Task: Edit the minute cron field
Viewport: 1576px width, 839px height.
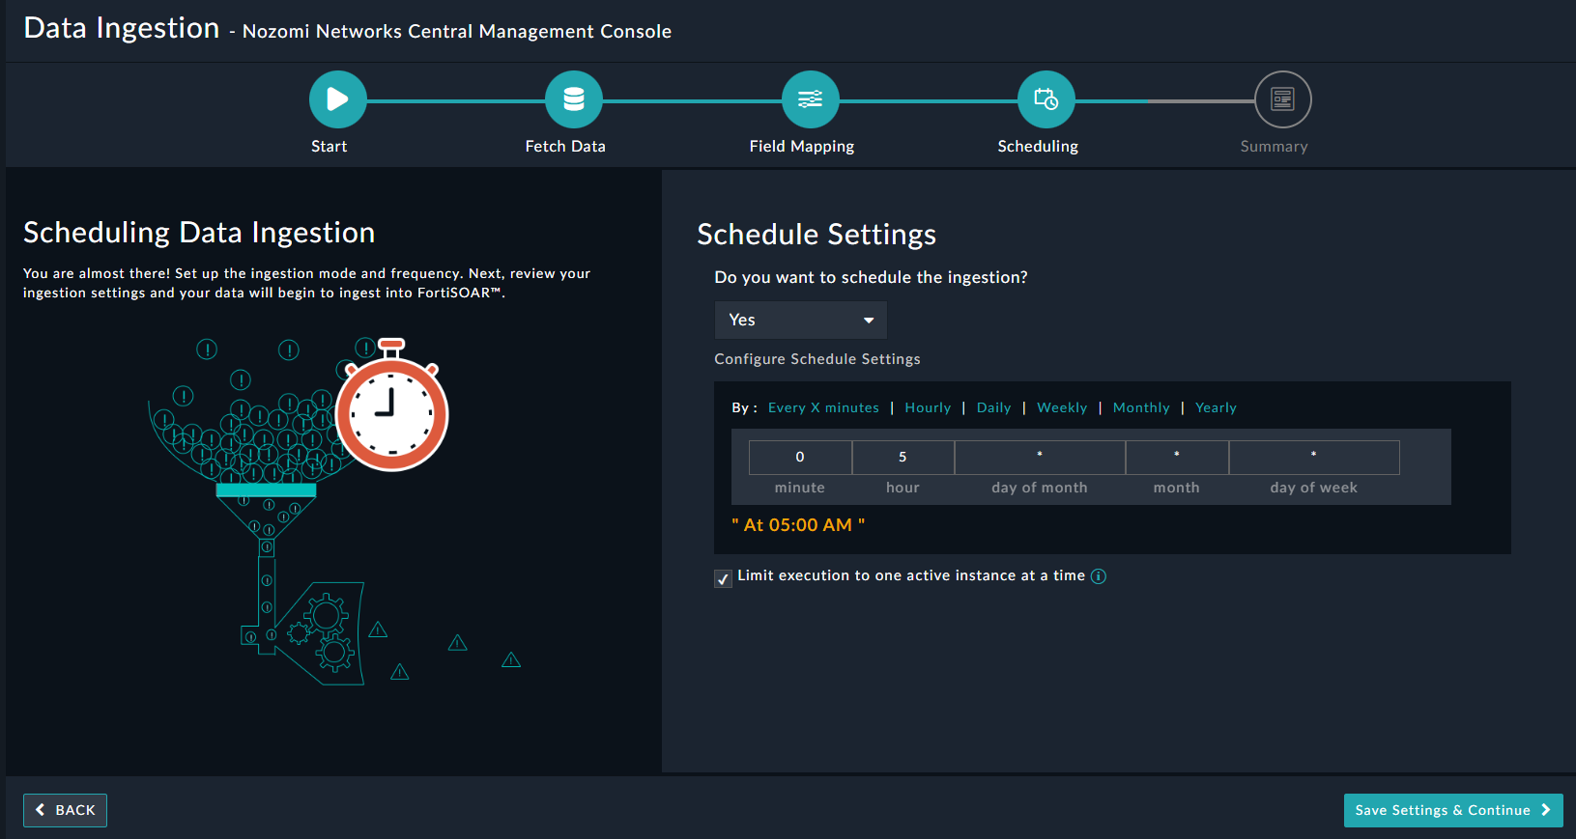Action: pos(800,458)
